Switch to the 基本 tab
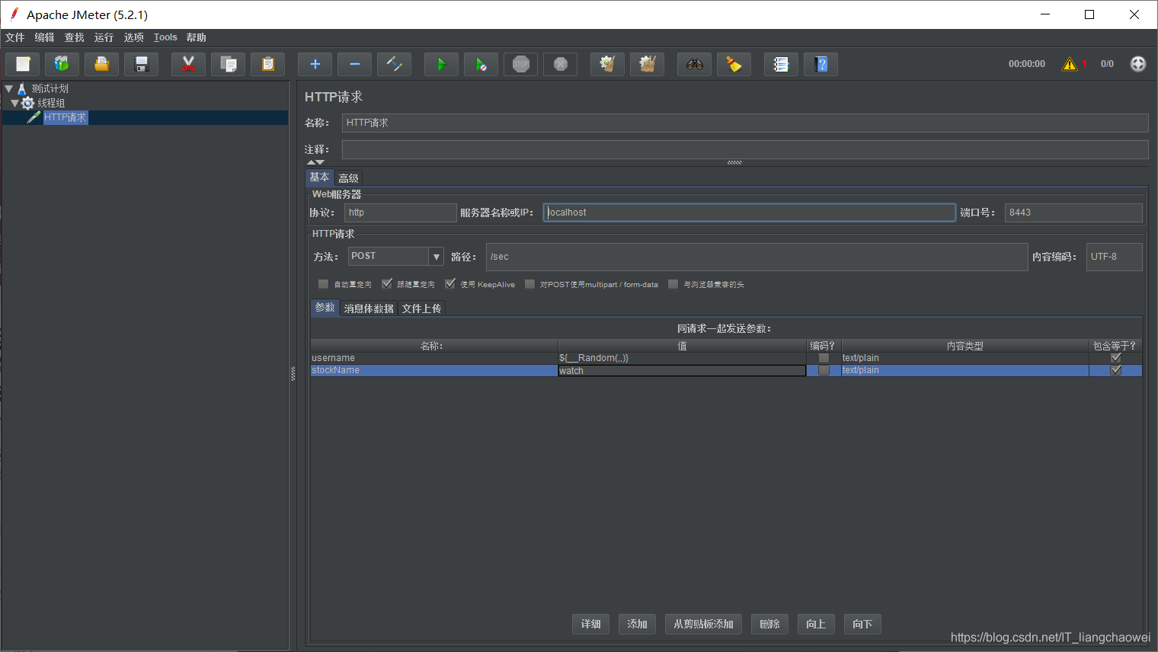 pos(319,177)
